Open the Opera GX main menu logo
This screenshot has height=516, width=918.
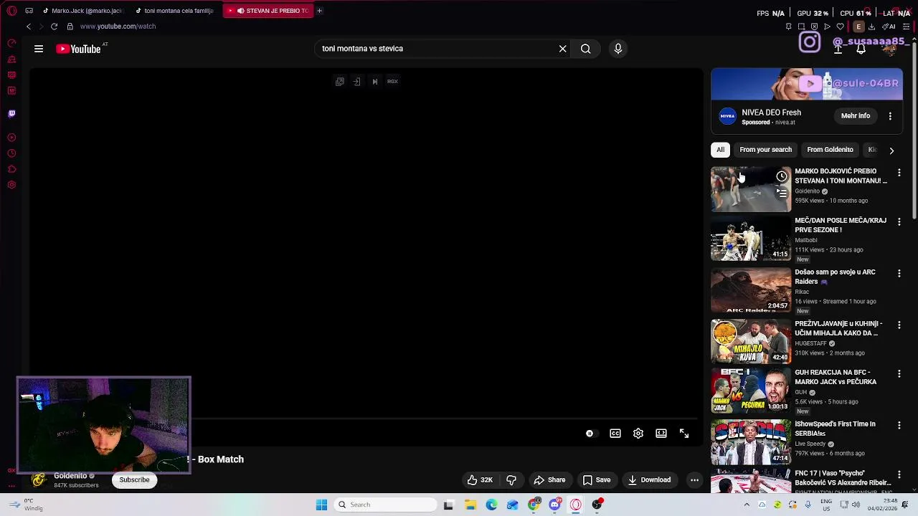(x=11, y=11)
